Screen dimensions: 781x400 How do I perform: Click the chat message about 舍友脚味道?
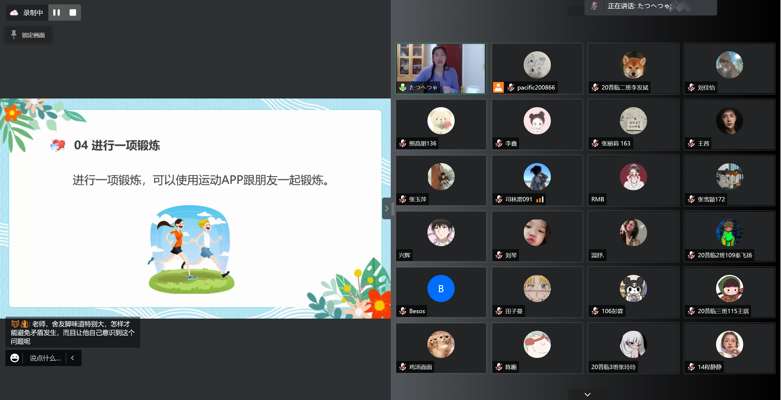click(x=73, y=332)
